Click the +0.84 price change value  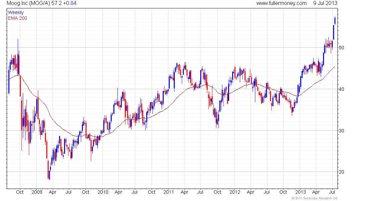[70, 3]
